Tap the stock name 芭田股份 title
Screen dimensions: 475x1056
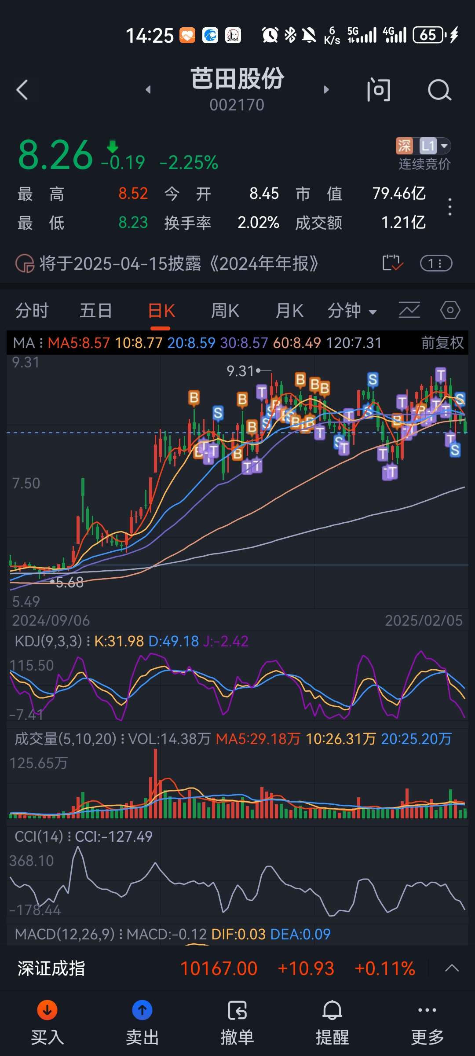(x=237, y=79)
